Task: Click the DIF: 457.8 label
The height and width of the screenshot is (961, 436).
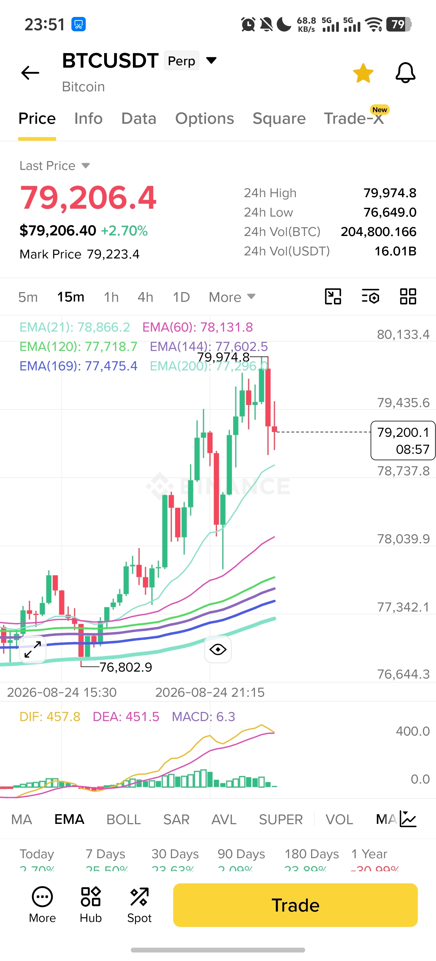Action: click(x=50, y=717)
